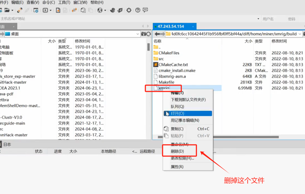305x194 pixels.
Task: Click the copy icon in the toolbar
Action: (83, 10)
